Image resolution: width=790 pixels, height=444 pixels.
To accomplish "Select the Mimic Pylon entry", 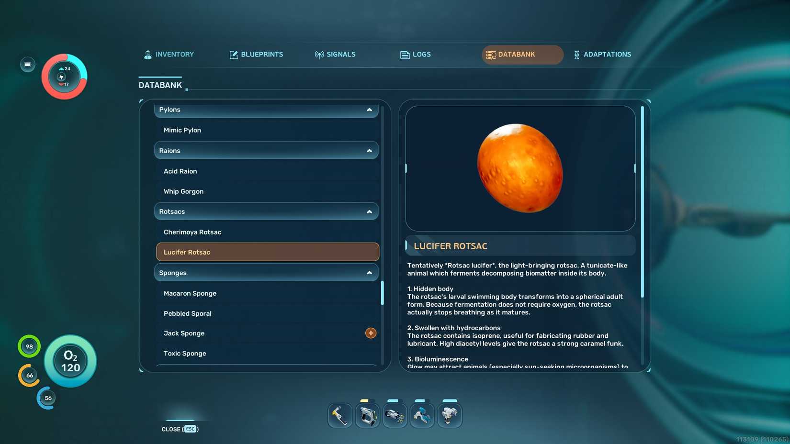I will tap(267, 130).
